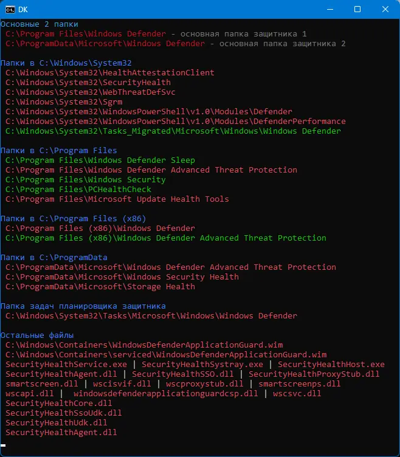Image resolution: width=400 pixels, height=457 pixels.
Task: Close the DK console window
Action: point(385,9)
